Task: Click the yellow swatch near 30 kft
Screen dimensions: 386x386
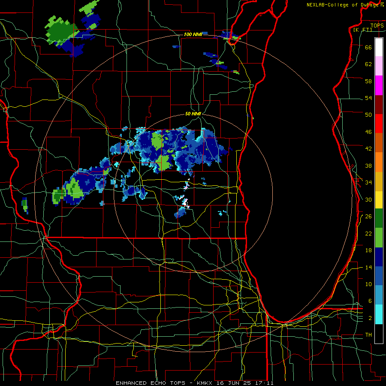Action: (379, 199)
